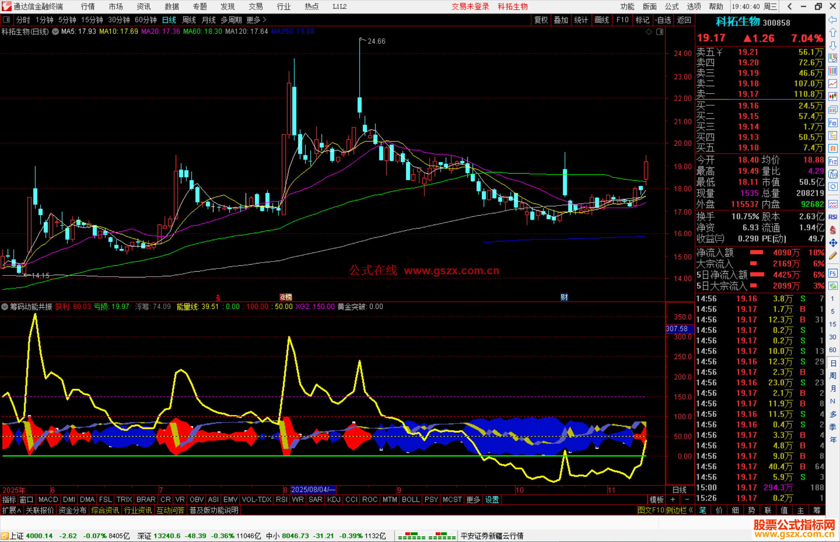Viewport: 840px width, 542px height.
Task: Click the 复权 button above chart
Action: pyautogui.click(x=541, y=20)
